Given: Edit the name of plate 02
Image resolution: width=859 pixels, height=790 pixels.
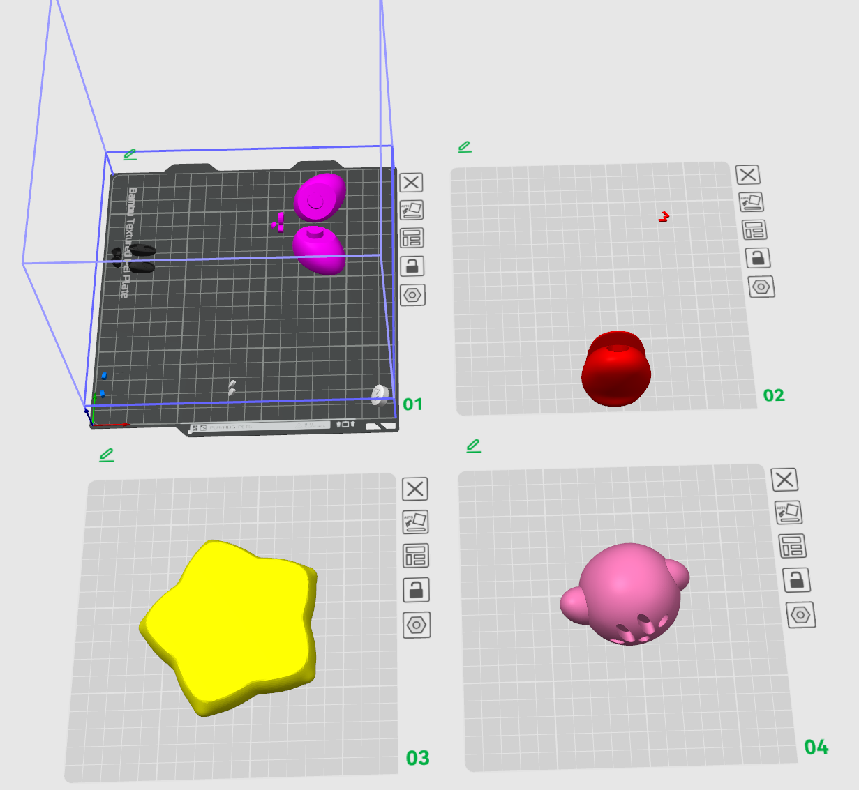Looking at the screenshot, I should 465,146.
